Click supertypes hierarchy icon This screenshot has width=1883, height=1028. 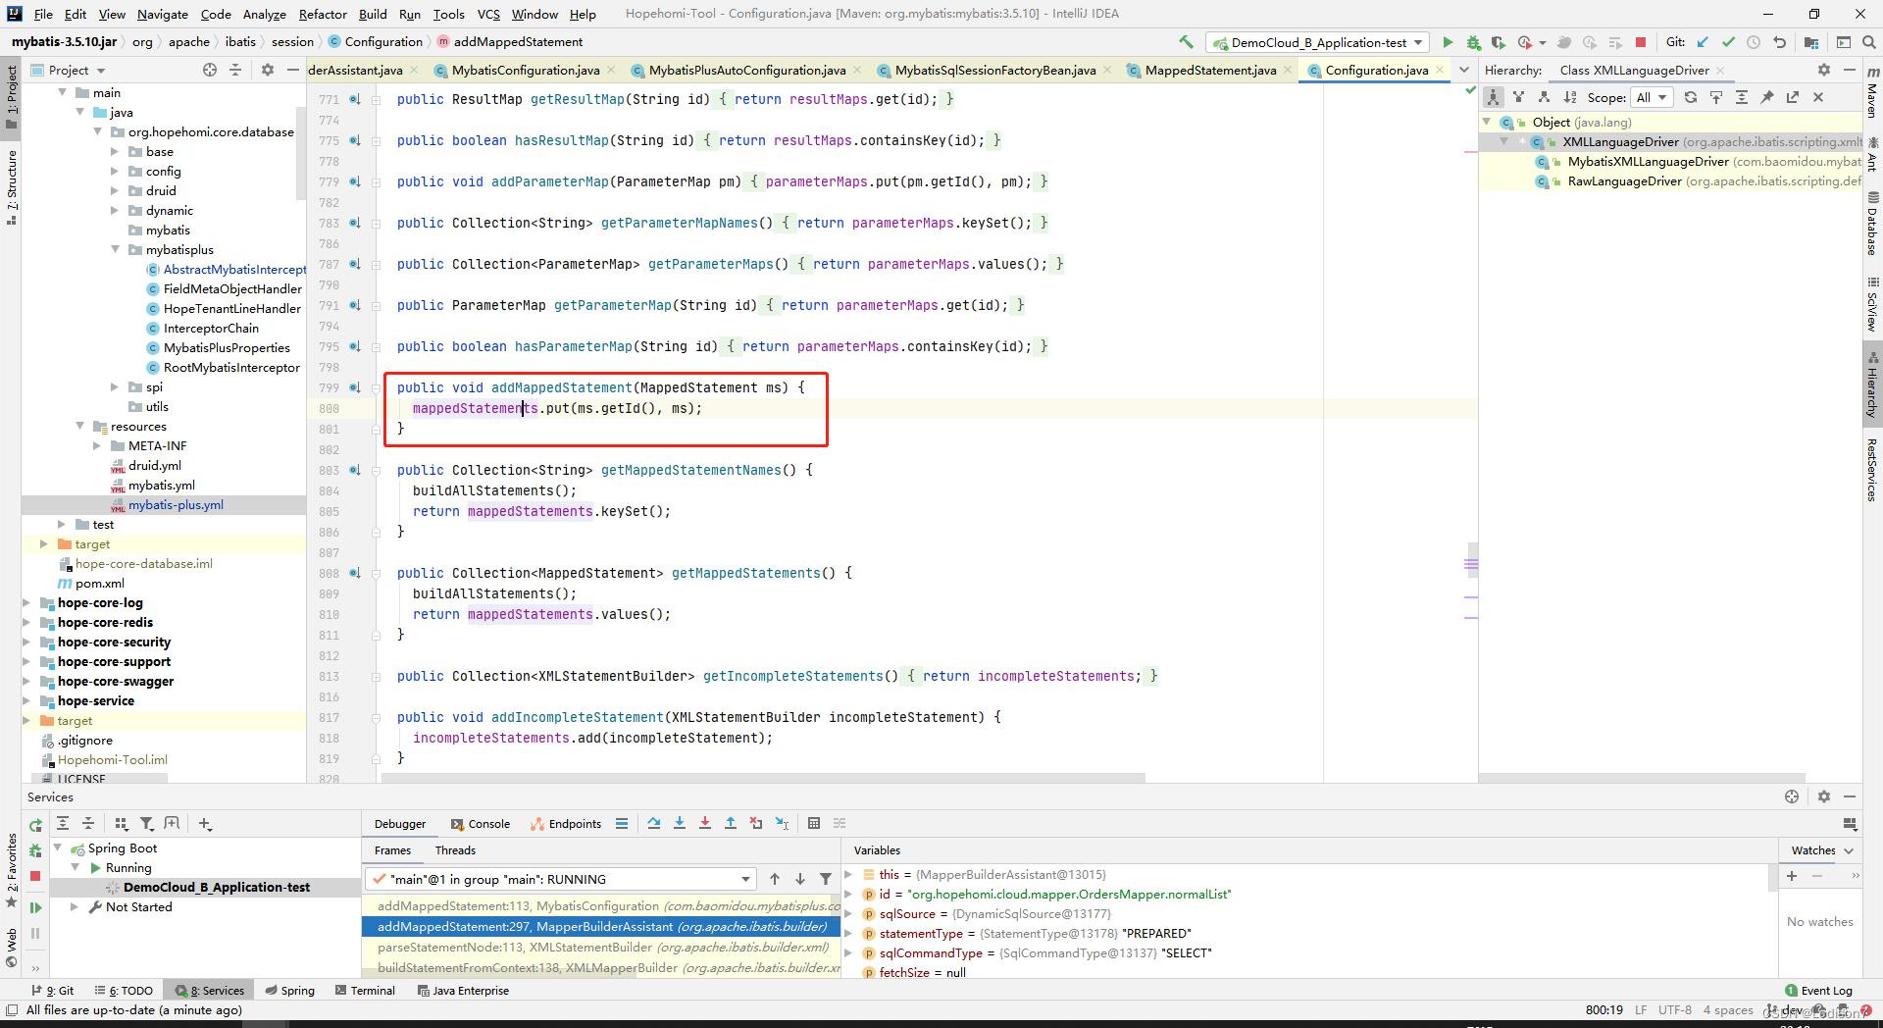tap(1518, 97)
